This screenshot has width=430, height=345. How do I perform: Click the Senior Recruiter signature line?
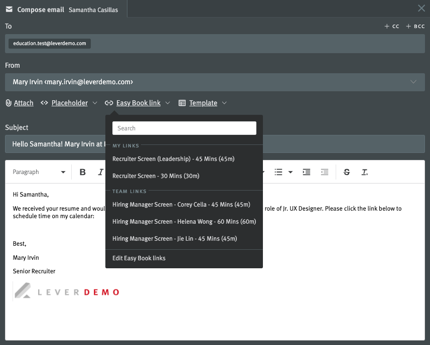(34, 271)
